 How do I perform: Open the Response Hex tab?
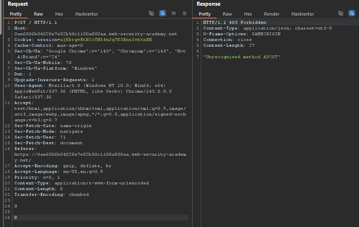coord(248,14)
